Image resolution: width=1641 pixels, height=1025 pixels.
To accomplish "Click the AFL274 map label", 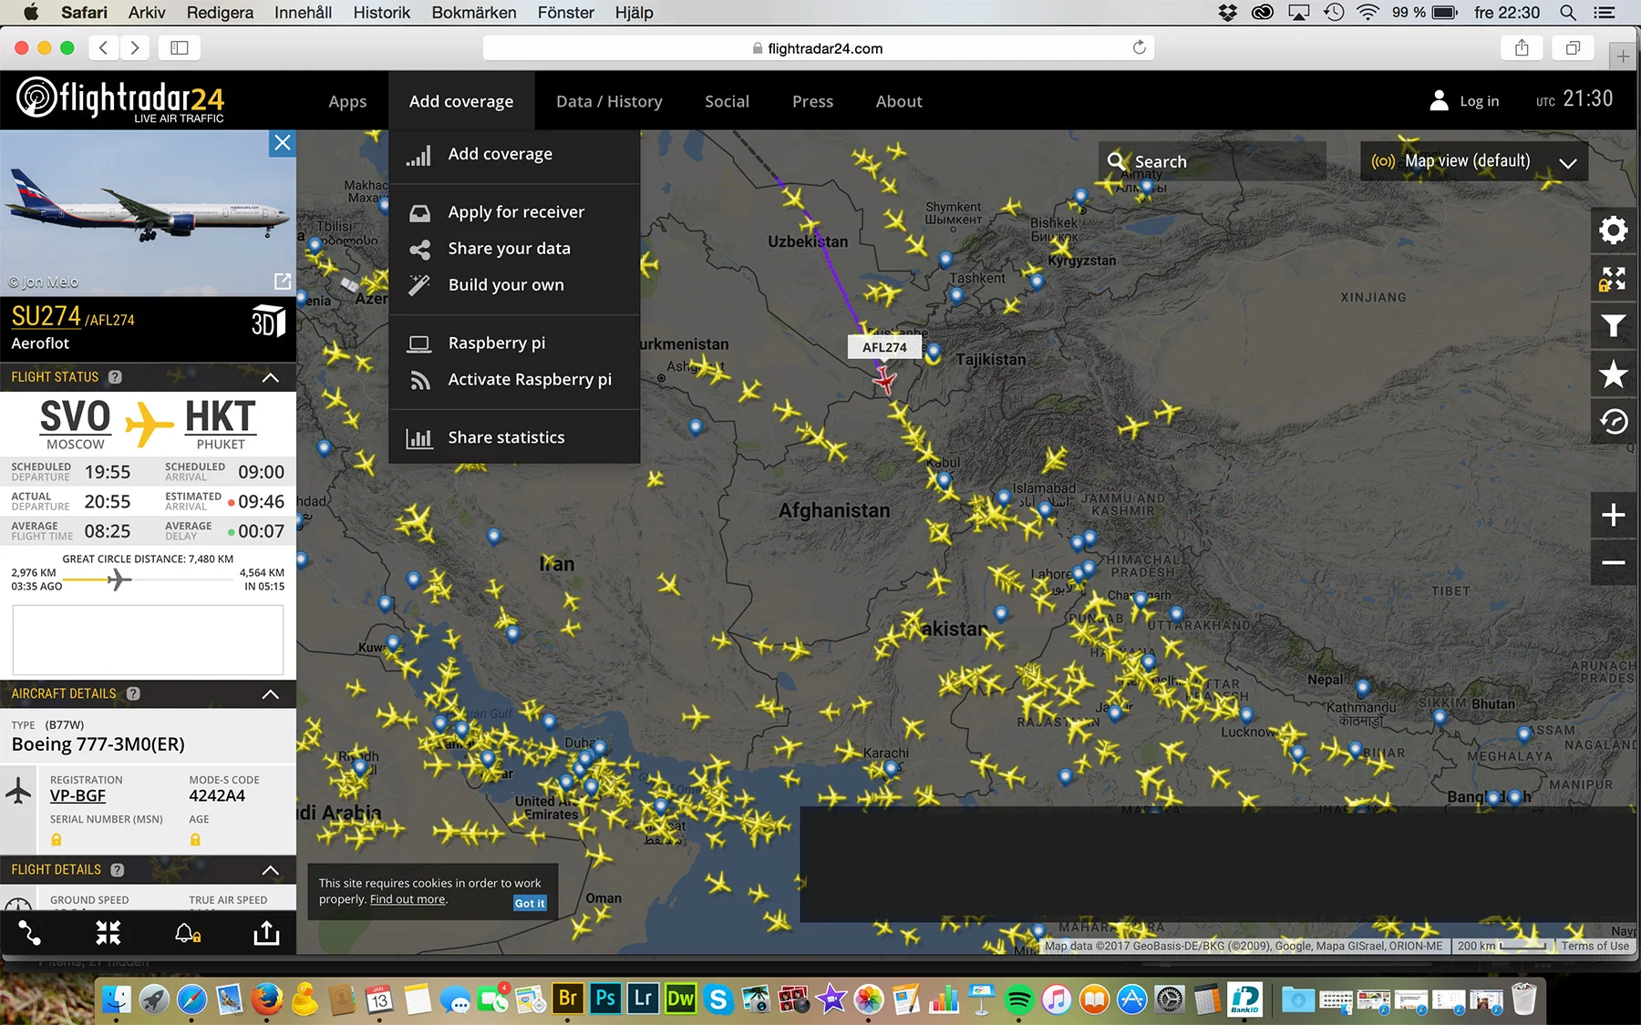I will (884, 347).
